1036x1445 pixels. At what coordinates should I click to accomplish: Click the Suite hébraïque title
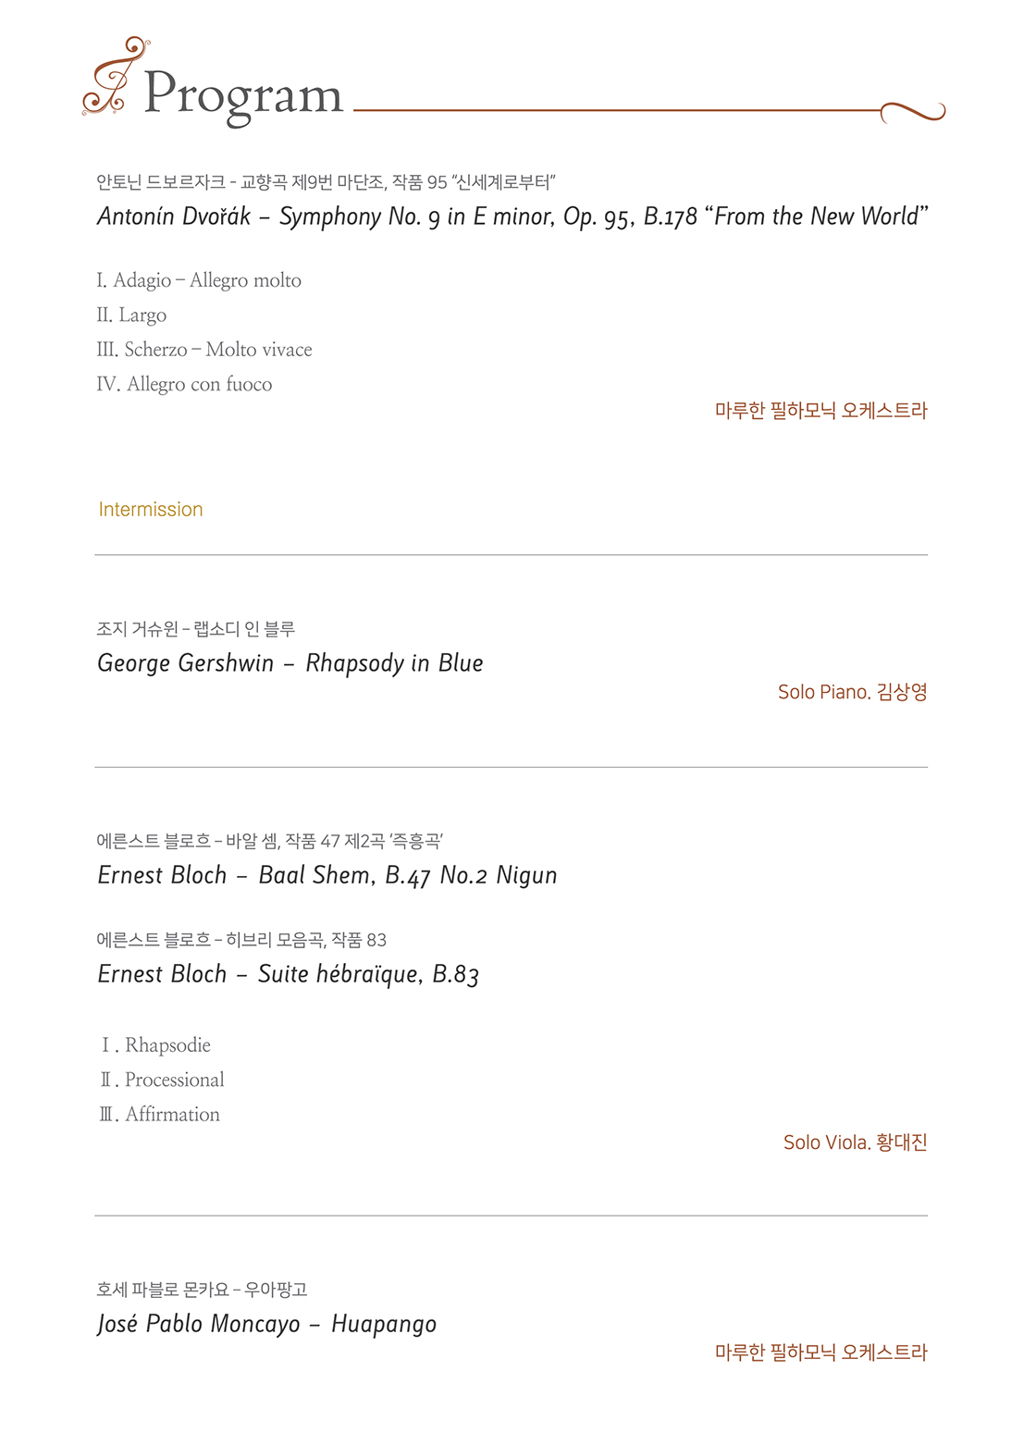click(289, 974)
